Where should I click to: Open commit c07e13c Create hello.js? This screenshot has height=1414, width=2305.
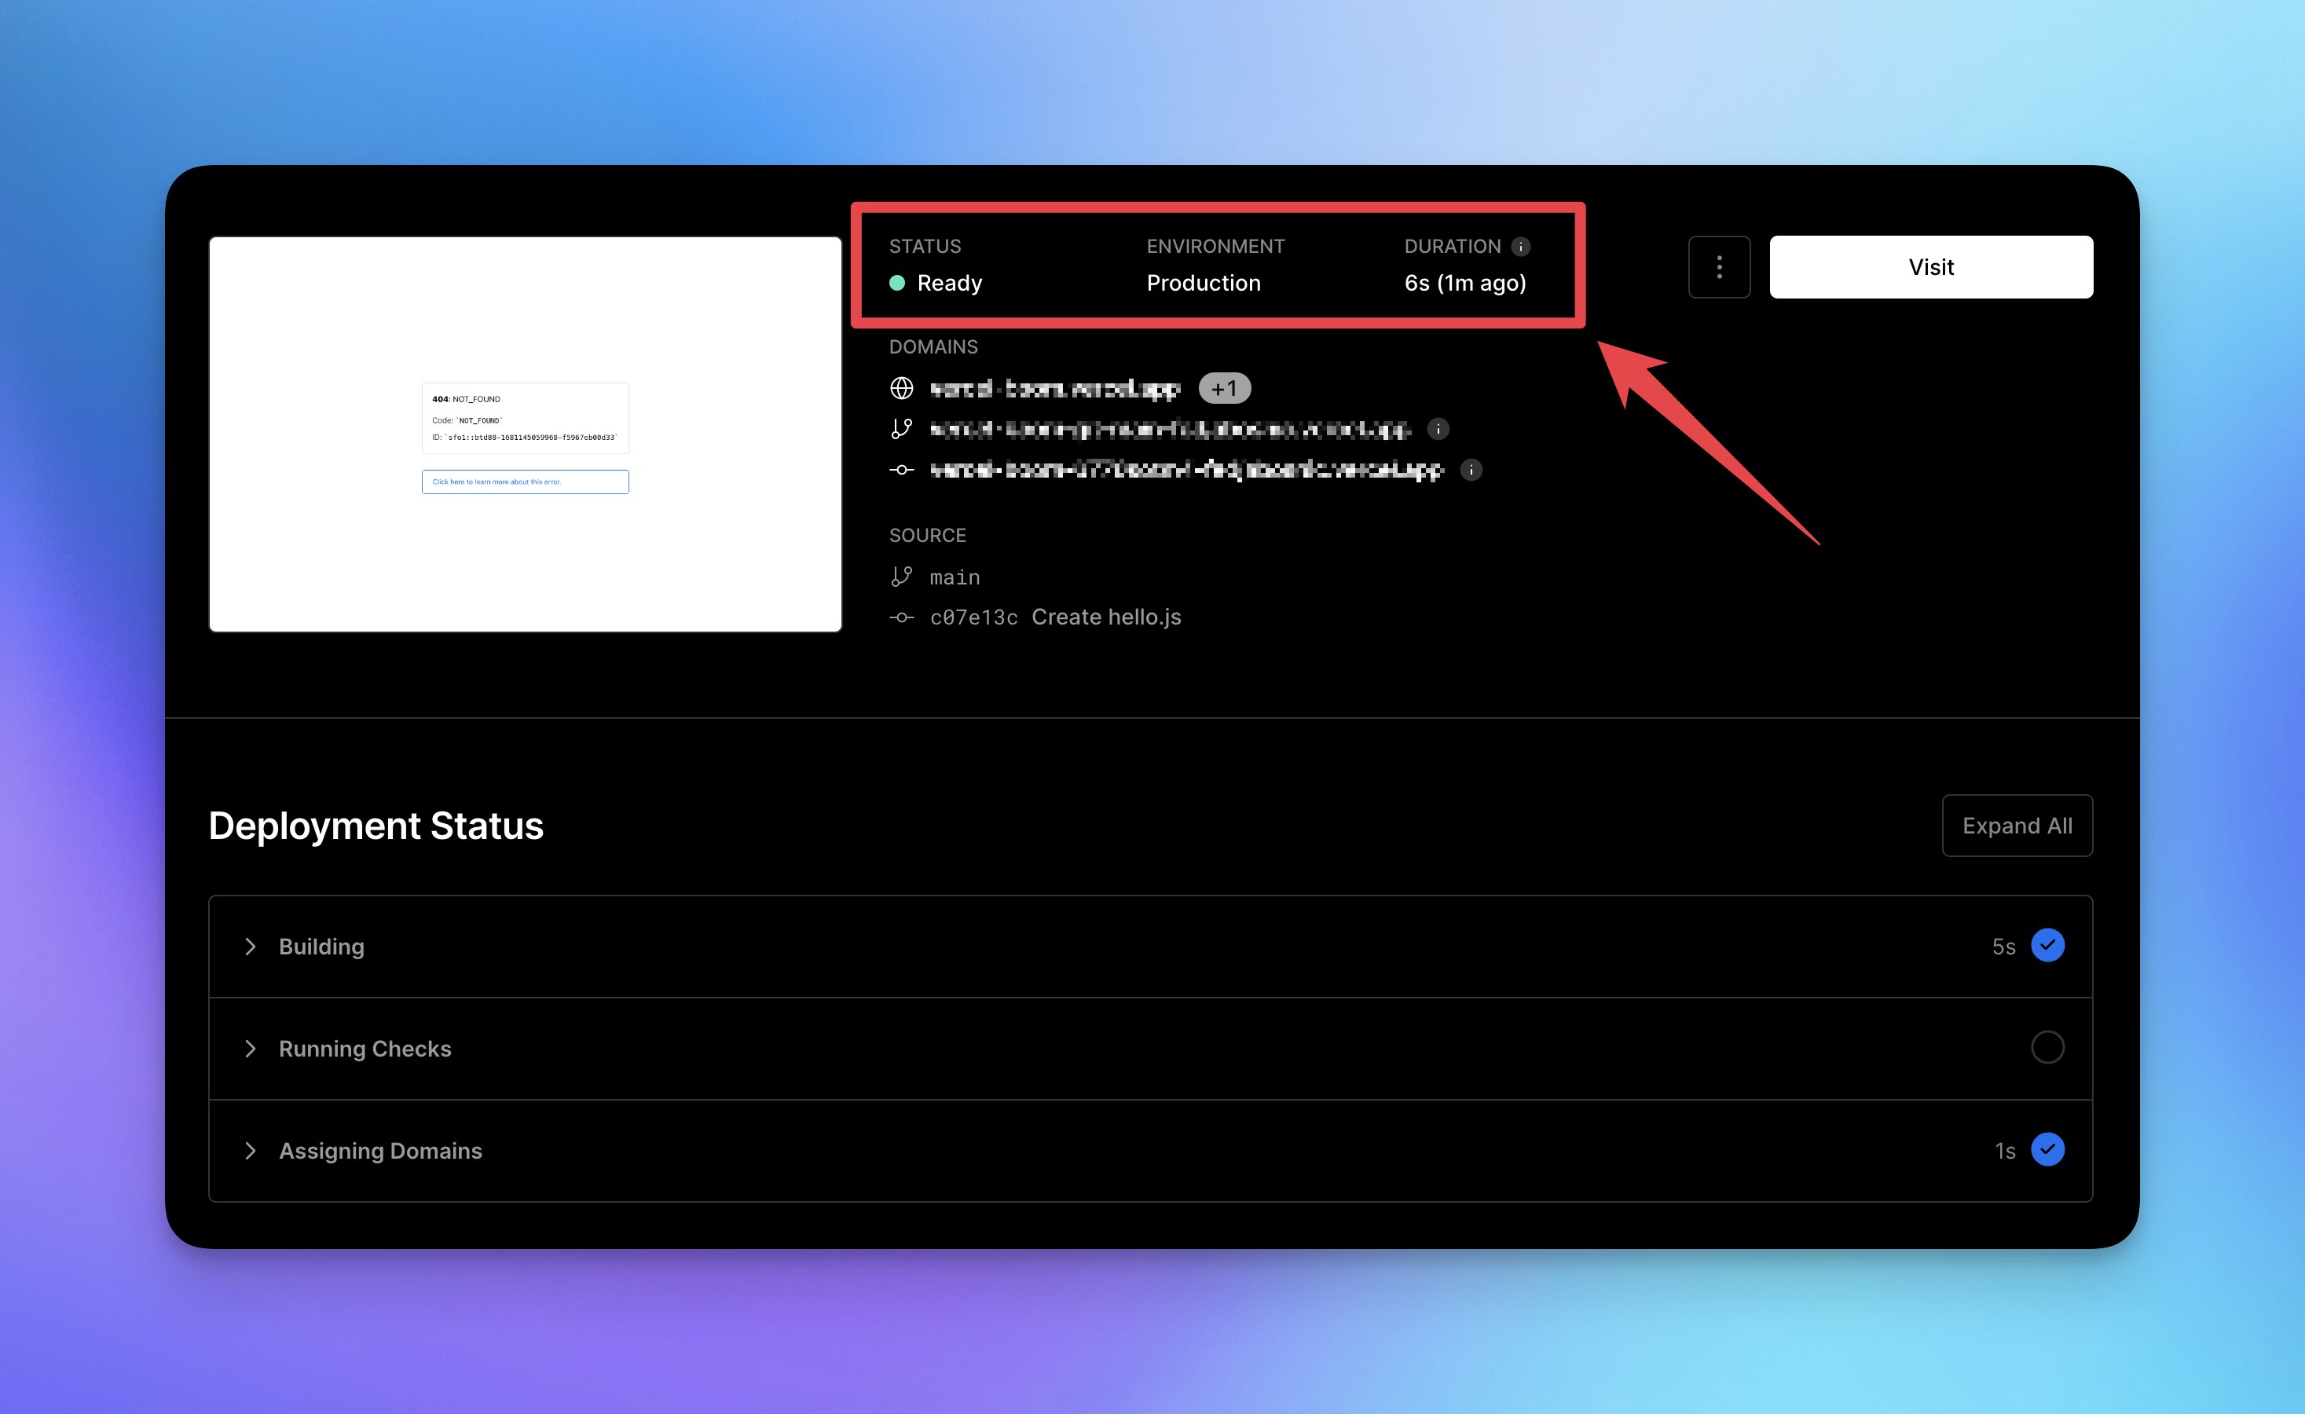click(x=1055, y=617)
